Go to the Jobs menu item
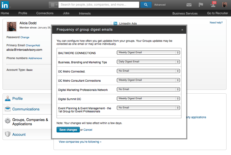 point(66,13)
